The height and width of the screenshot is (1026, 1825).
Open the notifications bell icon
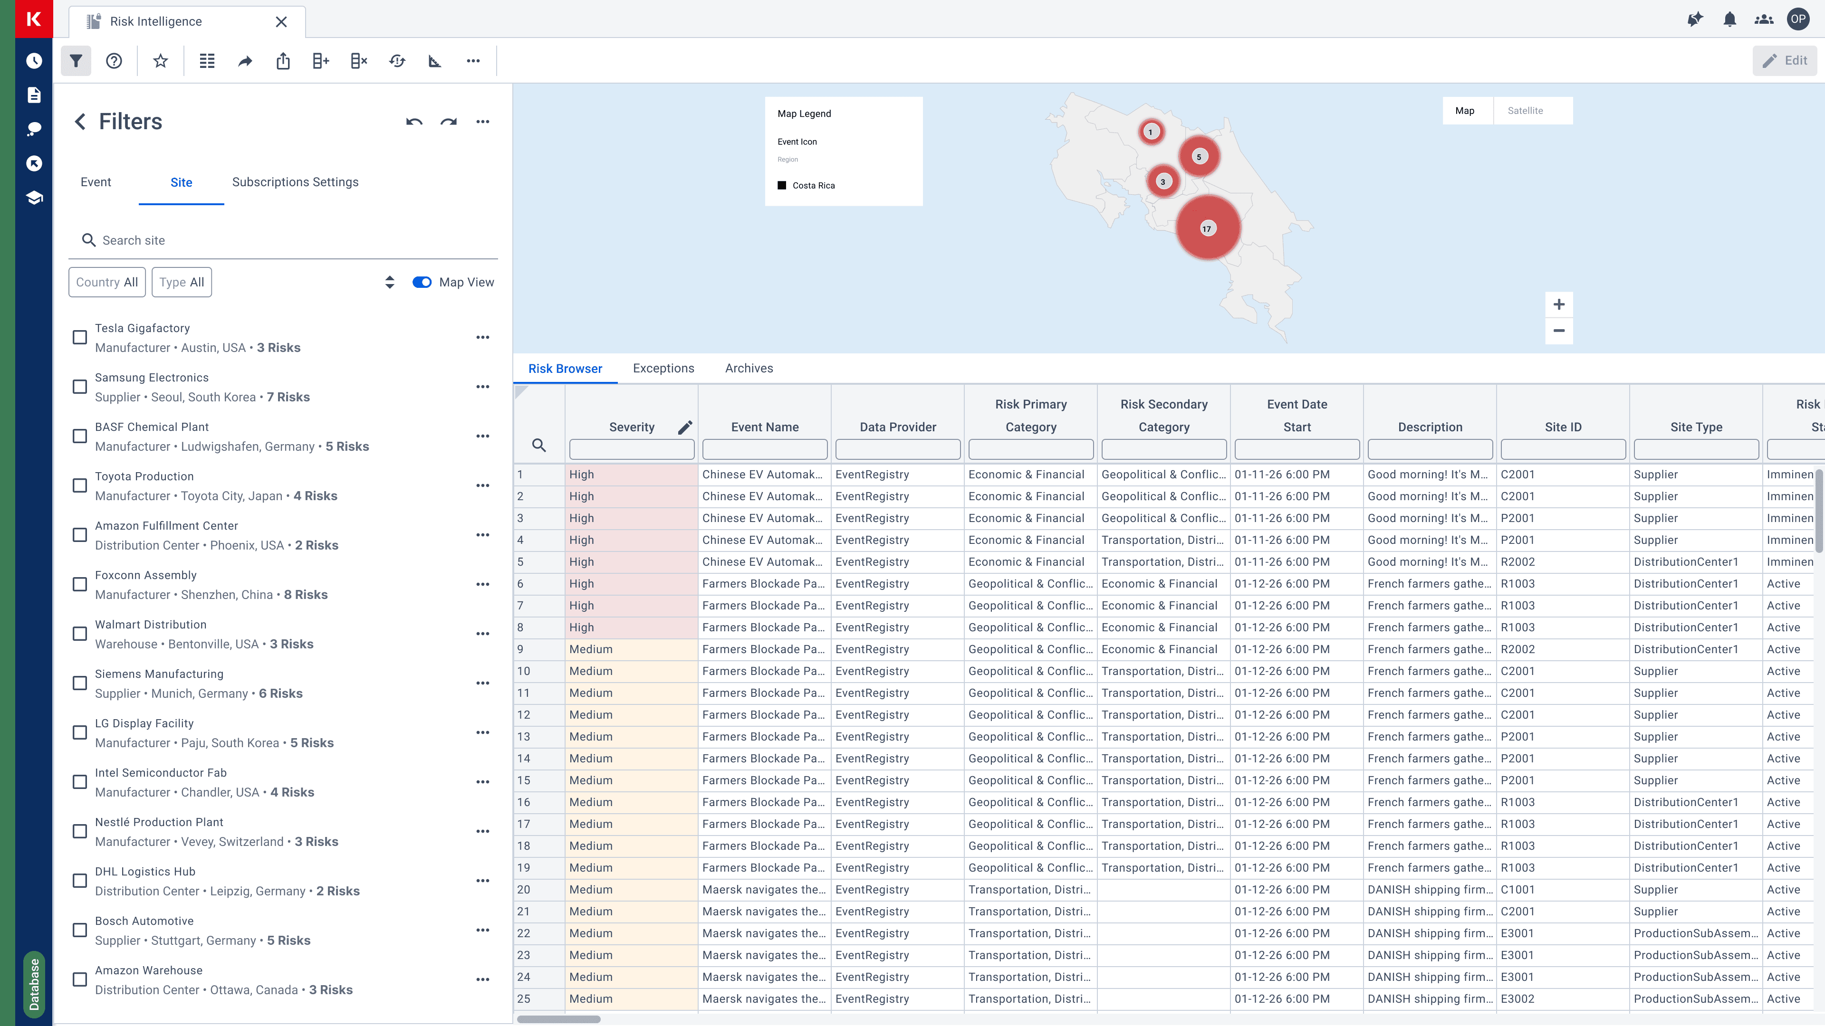pyautogui.click(x=1729, y=19)
